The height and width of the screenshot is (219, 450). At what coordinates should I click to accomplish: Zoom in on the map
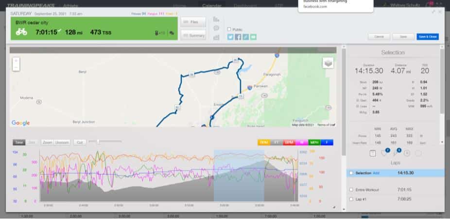pyautogui.click(x=16, y=61)
